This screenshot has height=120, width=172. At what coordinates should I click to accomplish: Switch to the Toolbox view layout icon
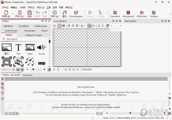(x=154, y=13)
